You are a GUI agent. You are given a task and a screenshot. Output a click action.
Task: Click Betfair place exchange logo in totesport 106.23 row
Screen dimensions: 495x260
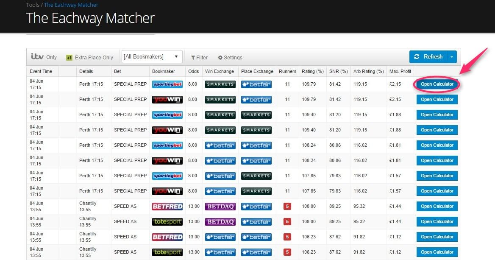[256, 252]
